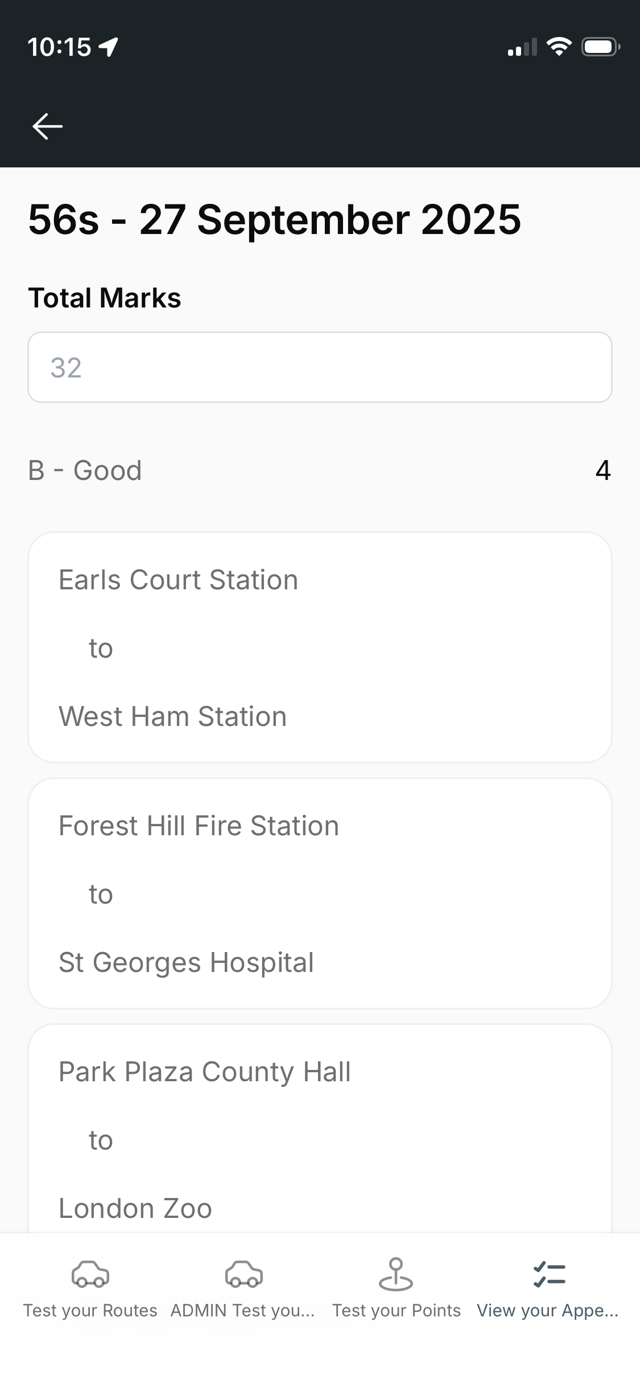The width and height of the screenshot is (640, 1387).
Task: Tap the View your Appearances checklist icon
Action: coord(549,1274)
